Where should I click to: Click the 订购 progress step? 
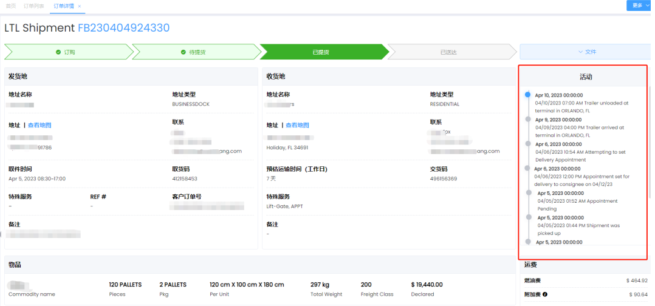click(67, 52)
